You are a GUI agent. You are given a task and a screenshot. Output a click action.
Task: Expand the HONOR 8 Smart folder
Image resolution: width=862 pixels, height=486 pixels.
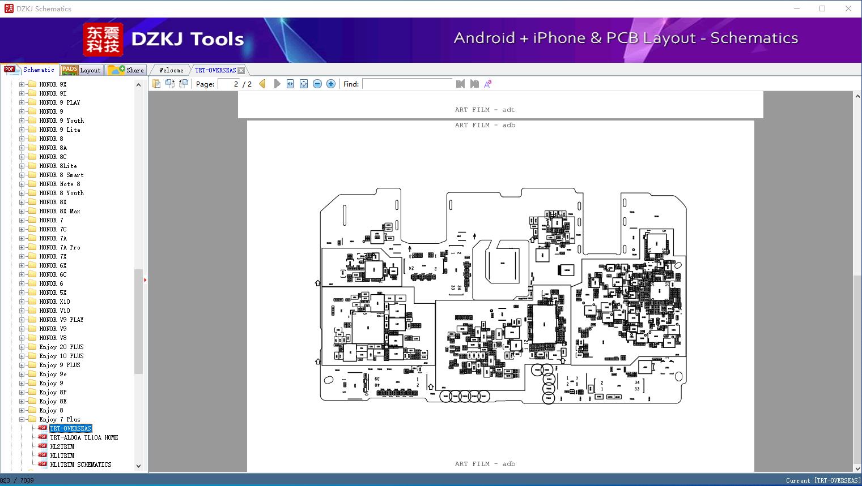coord(22,175)
